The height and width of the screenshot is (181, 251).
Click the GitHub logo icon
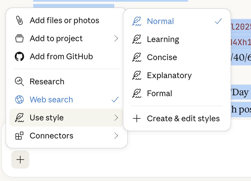pyautogui.click(x=19, y=56)
